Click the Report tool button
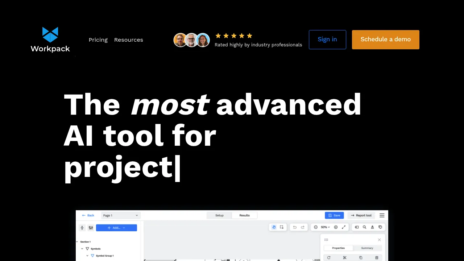Screen dimensions: 464x261 (x=361, y=215)
